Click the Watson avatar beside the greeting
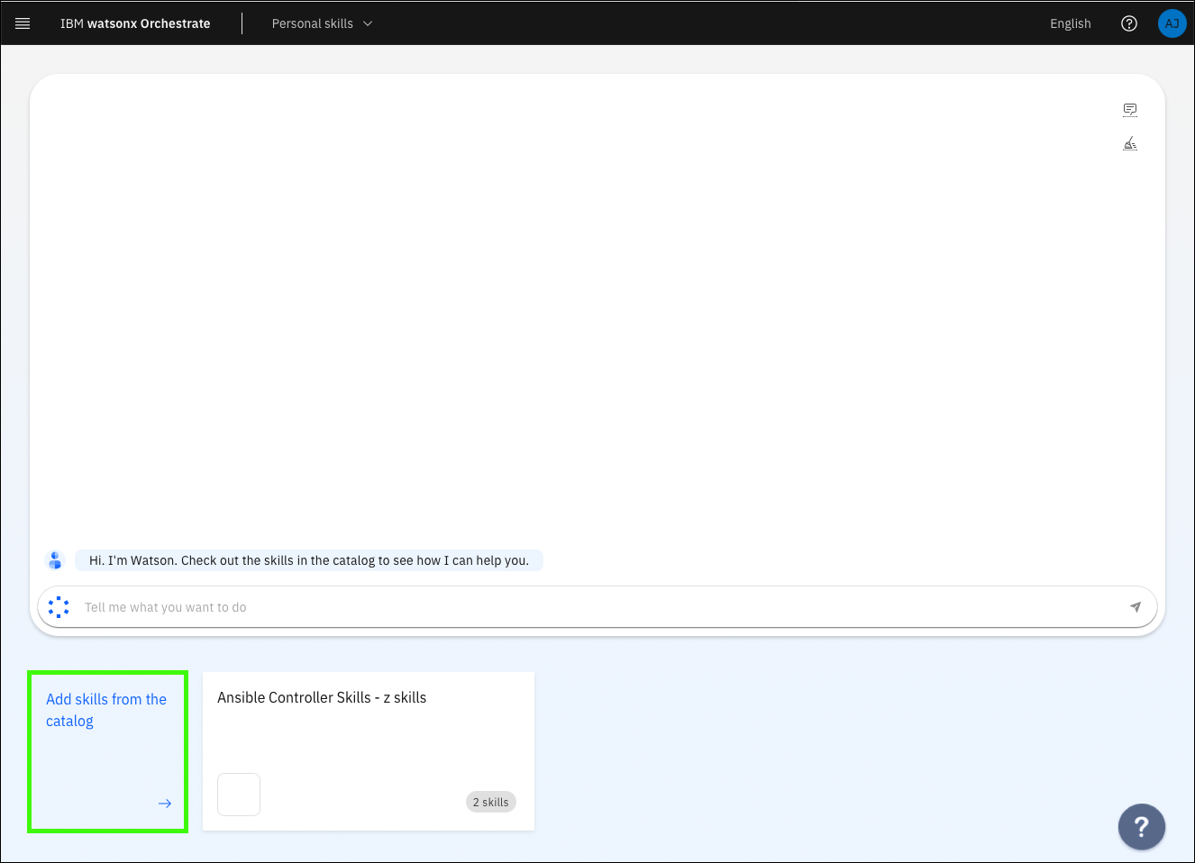This screenshot has height=863, width=1195. (x=56, y=560)
